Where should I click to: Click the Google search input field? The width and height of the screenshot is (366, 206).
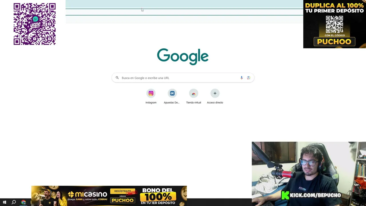183,78
